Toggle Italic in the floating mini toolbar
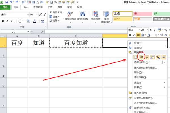Viewport: 170px width, 113px height. coord(134,35)
